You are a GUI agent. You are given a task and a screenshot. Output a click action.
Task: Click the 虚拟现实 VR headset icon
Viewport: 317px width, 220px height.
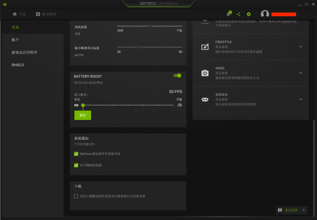click(205, 99)
